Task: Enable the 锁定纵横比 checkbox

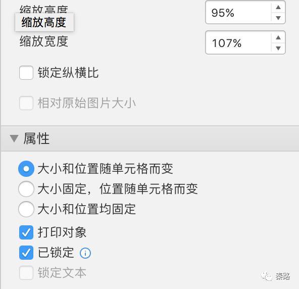Action: pyautogui.click(x=26, y=73)
